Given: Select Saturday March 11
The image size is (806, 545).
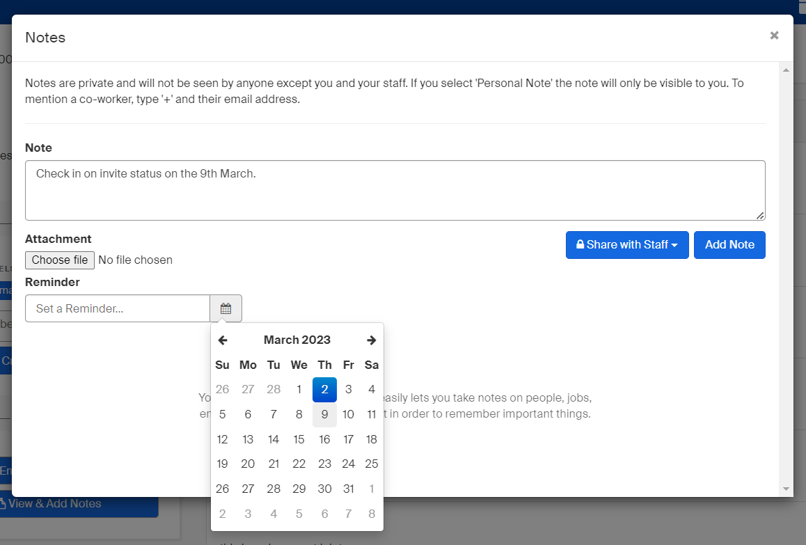Looking at the screenshot, I should [x=372, y=414].
